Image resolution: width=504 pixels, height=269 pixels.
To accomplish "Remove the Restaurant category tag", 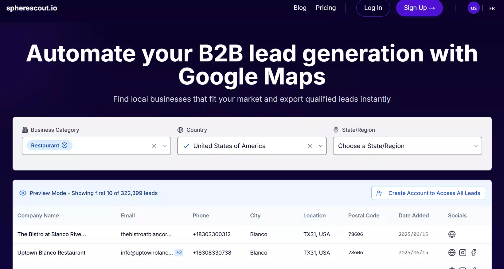I will (x=64, y=146).
